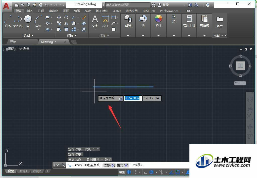Open the Block (块) panel
This screenshot has width=257, height=178.
coord(143,21)
